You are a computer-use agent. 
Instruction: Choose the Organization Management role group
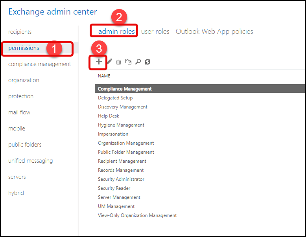click(x=126, y=143)
